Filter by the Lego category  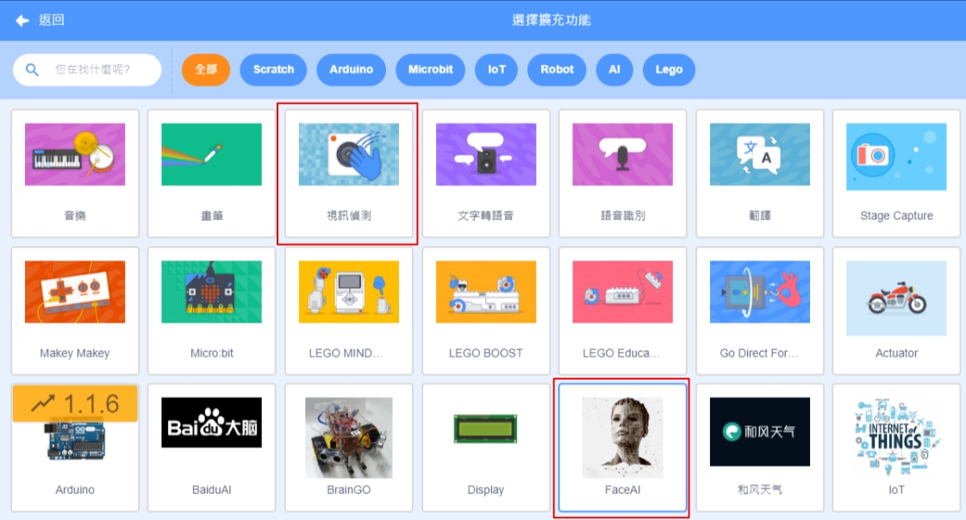[669, 70]
